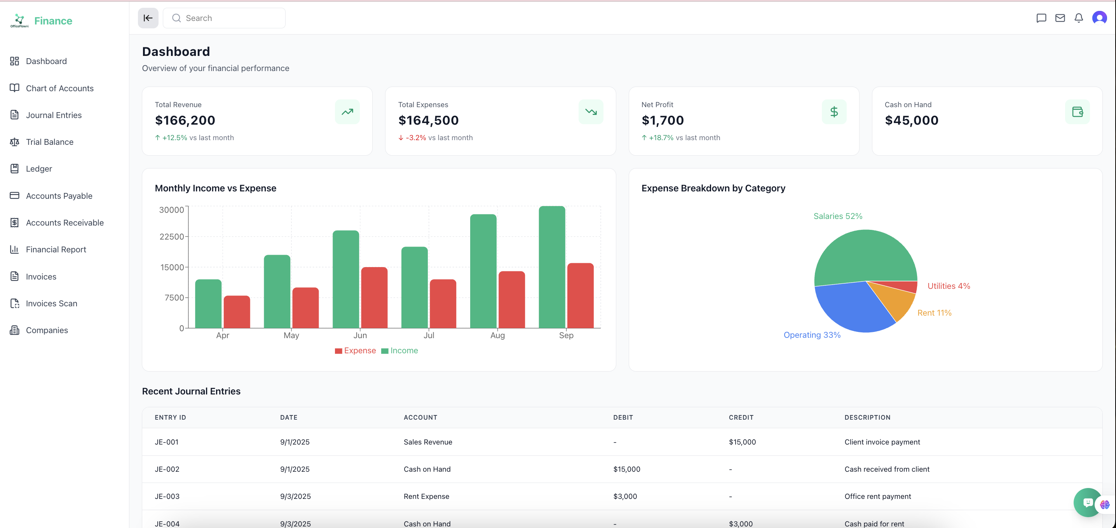
Task: Open the floating chat assistant button
Action: point(1087,502)
